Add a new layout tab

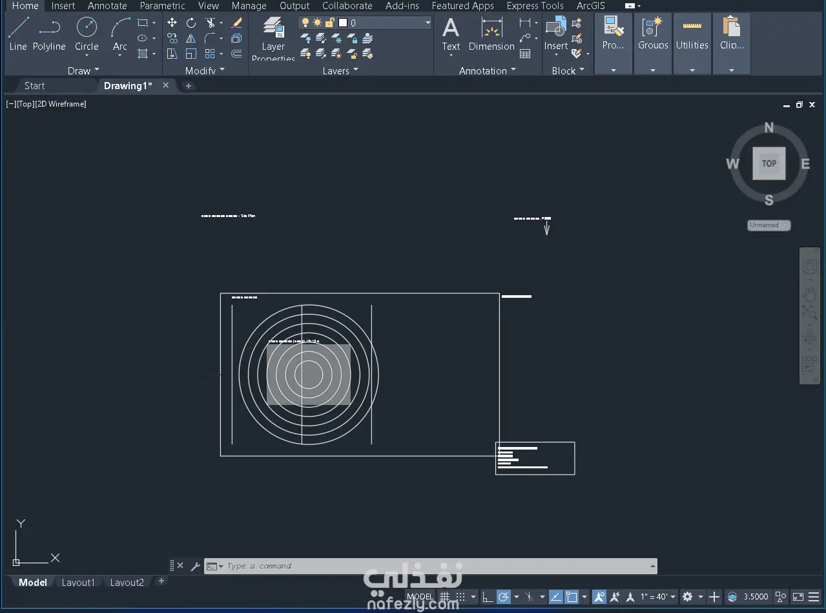[161, 581]
